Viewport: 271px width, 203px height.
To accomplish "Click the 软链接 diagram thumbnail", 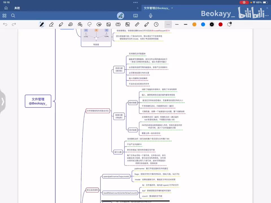I will point(96,35).
